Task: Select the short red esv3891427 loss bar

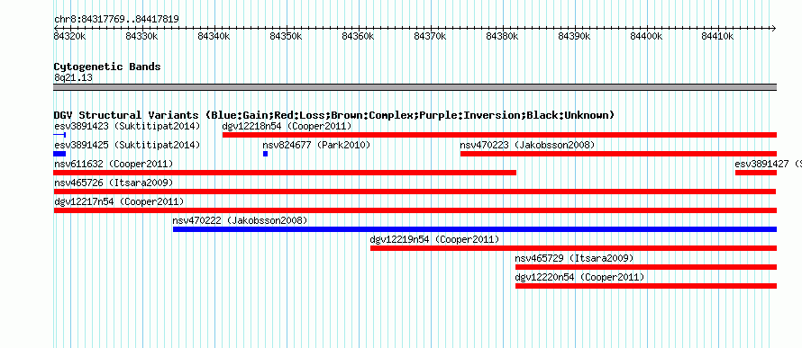Action: pyautogui.click(x=756, y=173)
